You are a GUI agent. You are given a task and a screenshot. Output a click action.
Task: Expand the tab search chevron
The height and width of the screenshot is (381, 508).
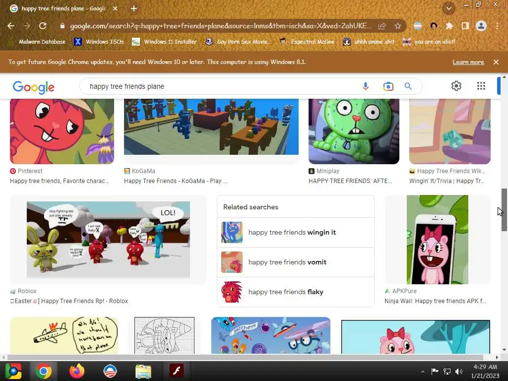tap(448, 8)
